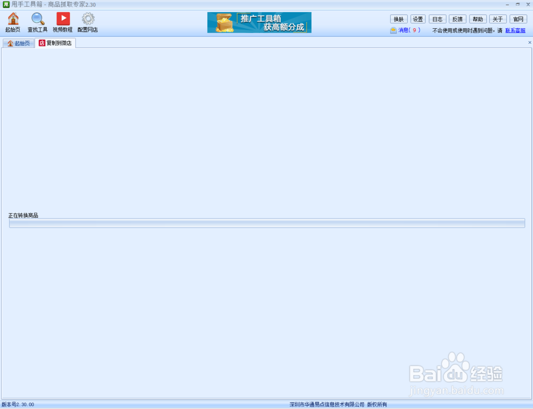The width and height of the screenshot is (533, 409).
Task: Click the 推广工具箱 promotional banner
Action: [259, 22]
